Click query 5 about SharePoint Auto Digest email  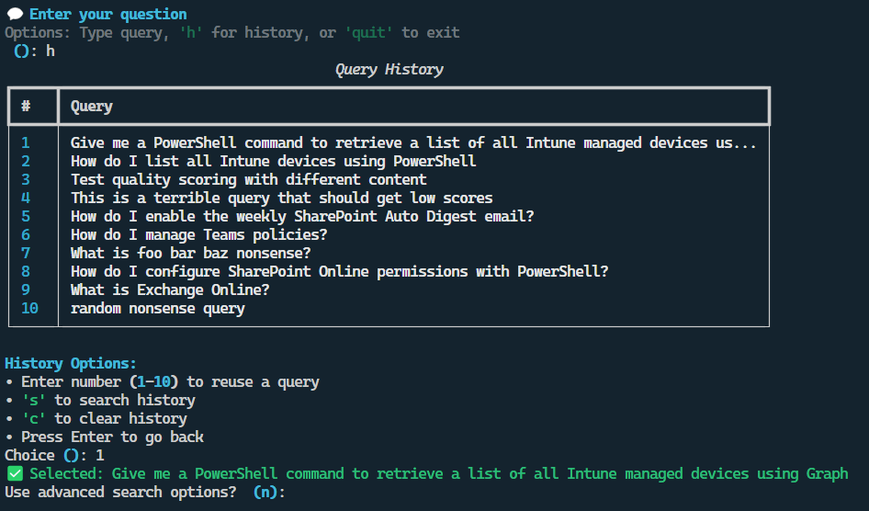pyautogui.click(x=302, y=217)
